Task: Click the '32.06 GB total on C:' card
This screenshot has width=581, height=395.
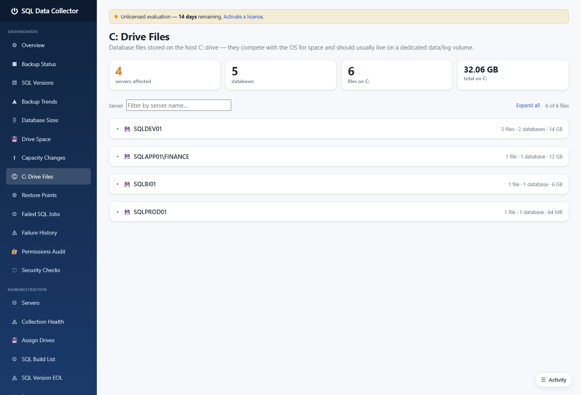Action: pyautogui.click(x=513, y=75)
